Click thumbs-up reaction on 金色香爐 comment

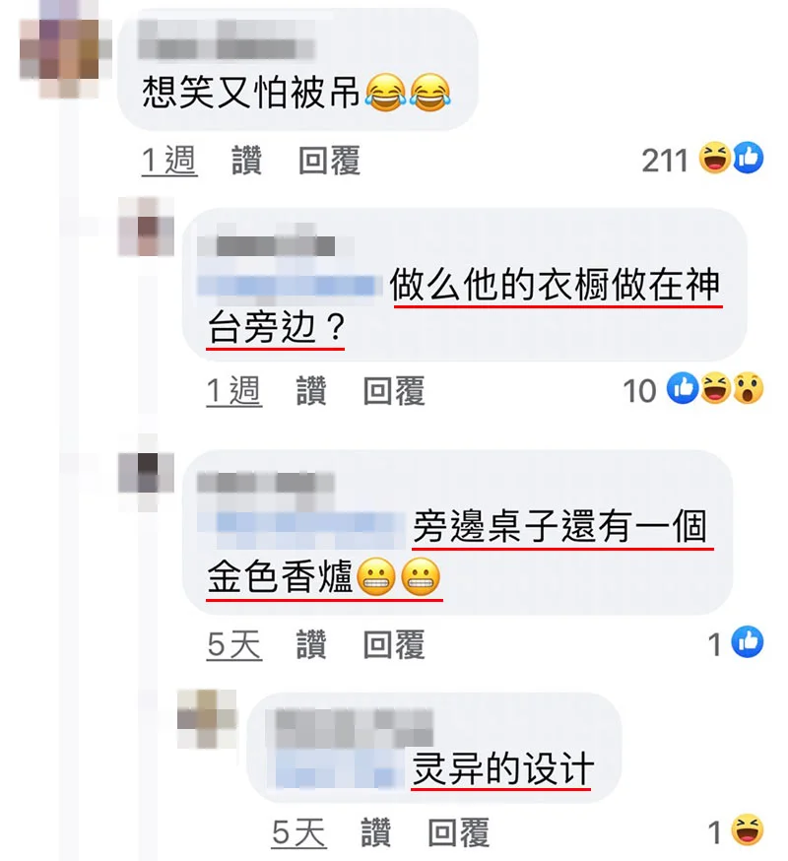click(x=748, y=641)
